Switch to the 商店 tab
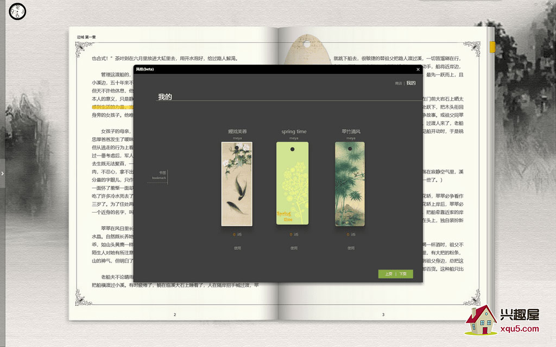556x347 pixels. coord(399,83)
